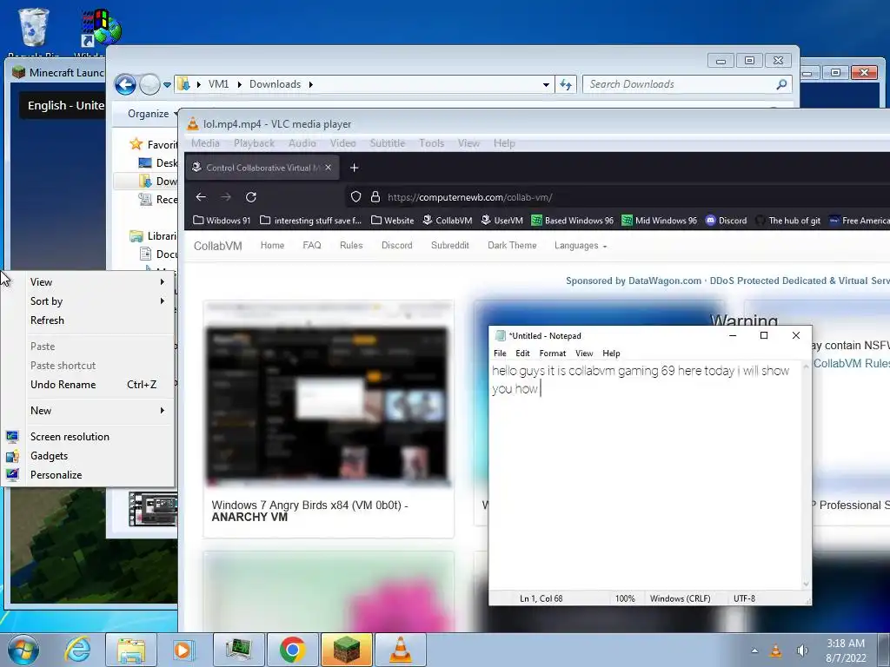This screenshot has height=667, width=890.
Task: Open the Discord bookmark
Action: (726, 221)
